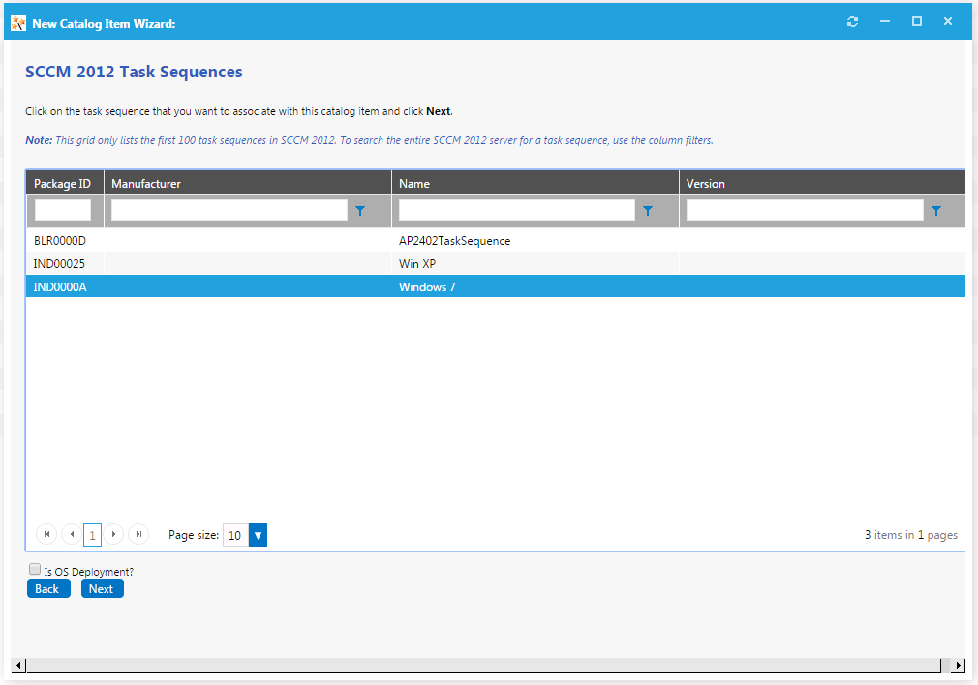Screen dimensions: 978x685
Task: Enable the Is OS Deployment checkbox
Action: [35, 570]
